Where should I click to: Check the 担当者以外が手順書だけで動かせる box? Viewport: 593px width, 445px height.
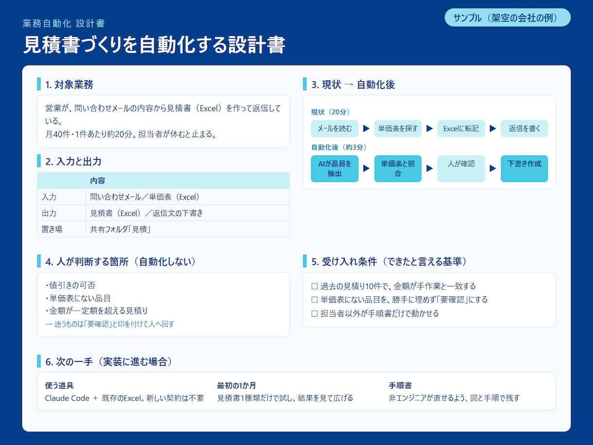(314, 313)
